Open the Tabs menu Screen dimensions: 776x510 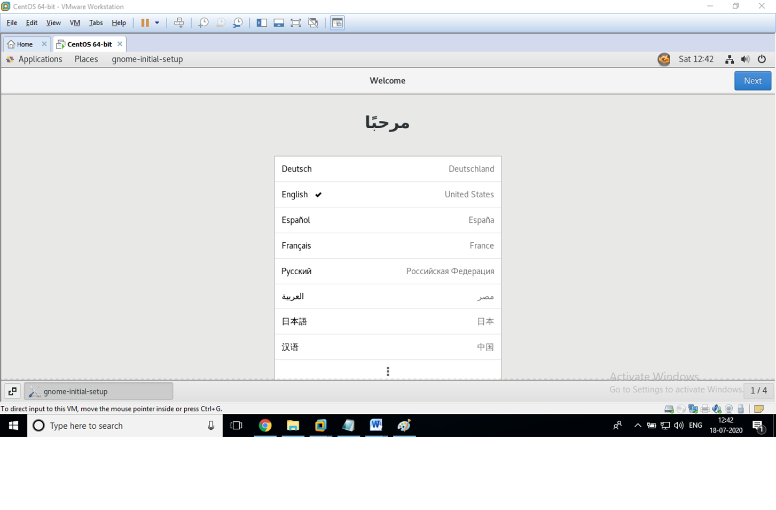(96, 23)
